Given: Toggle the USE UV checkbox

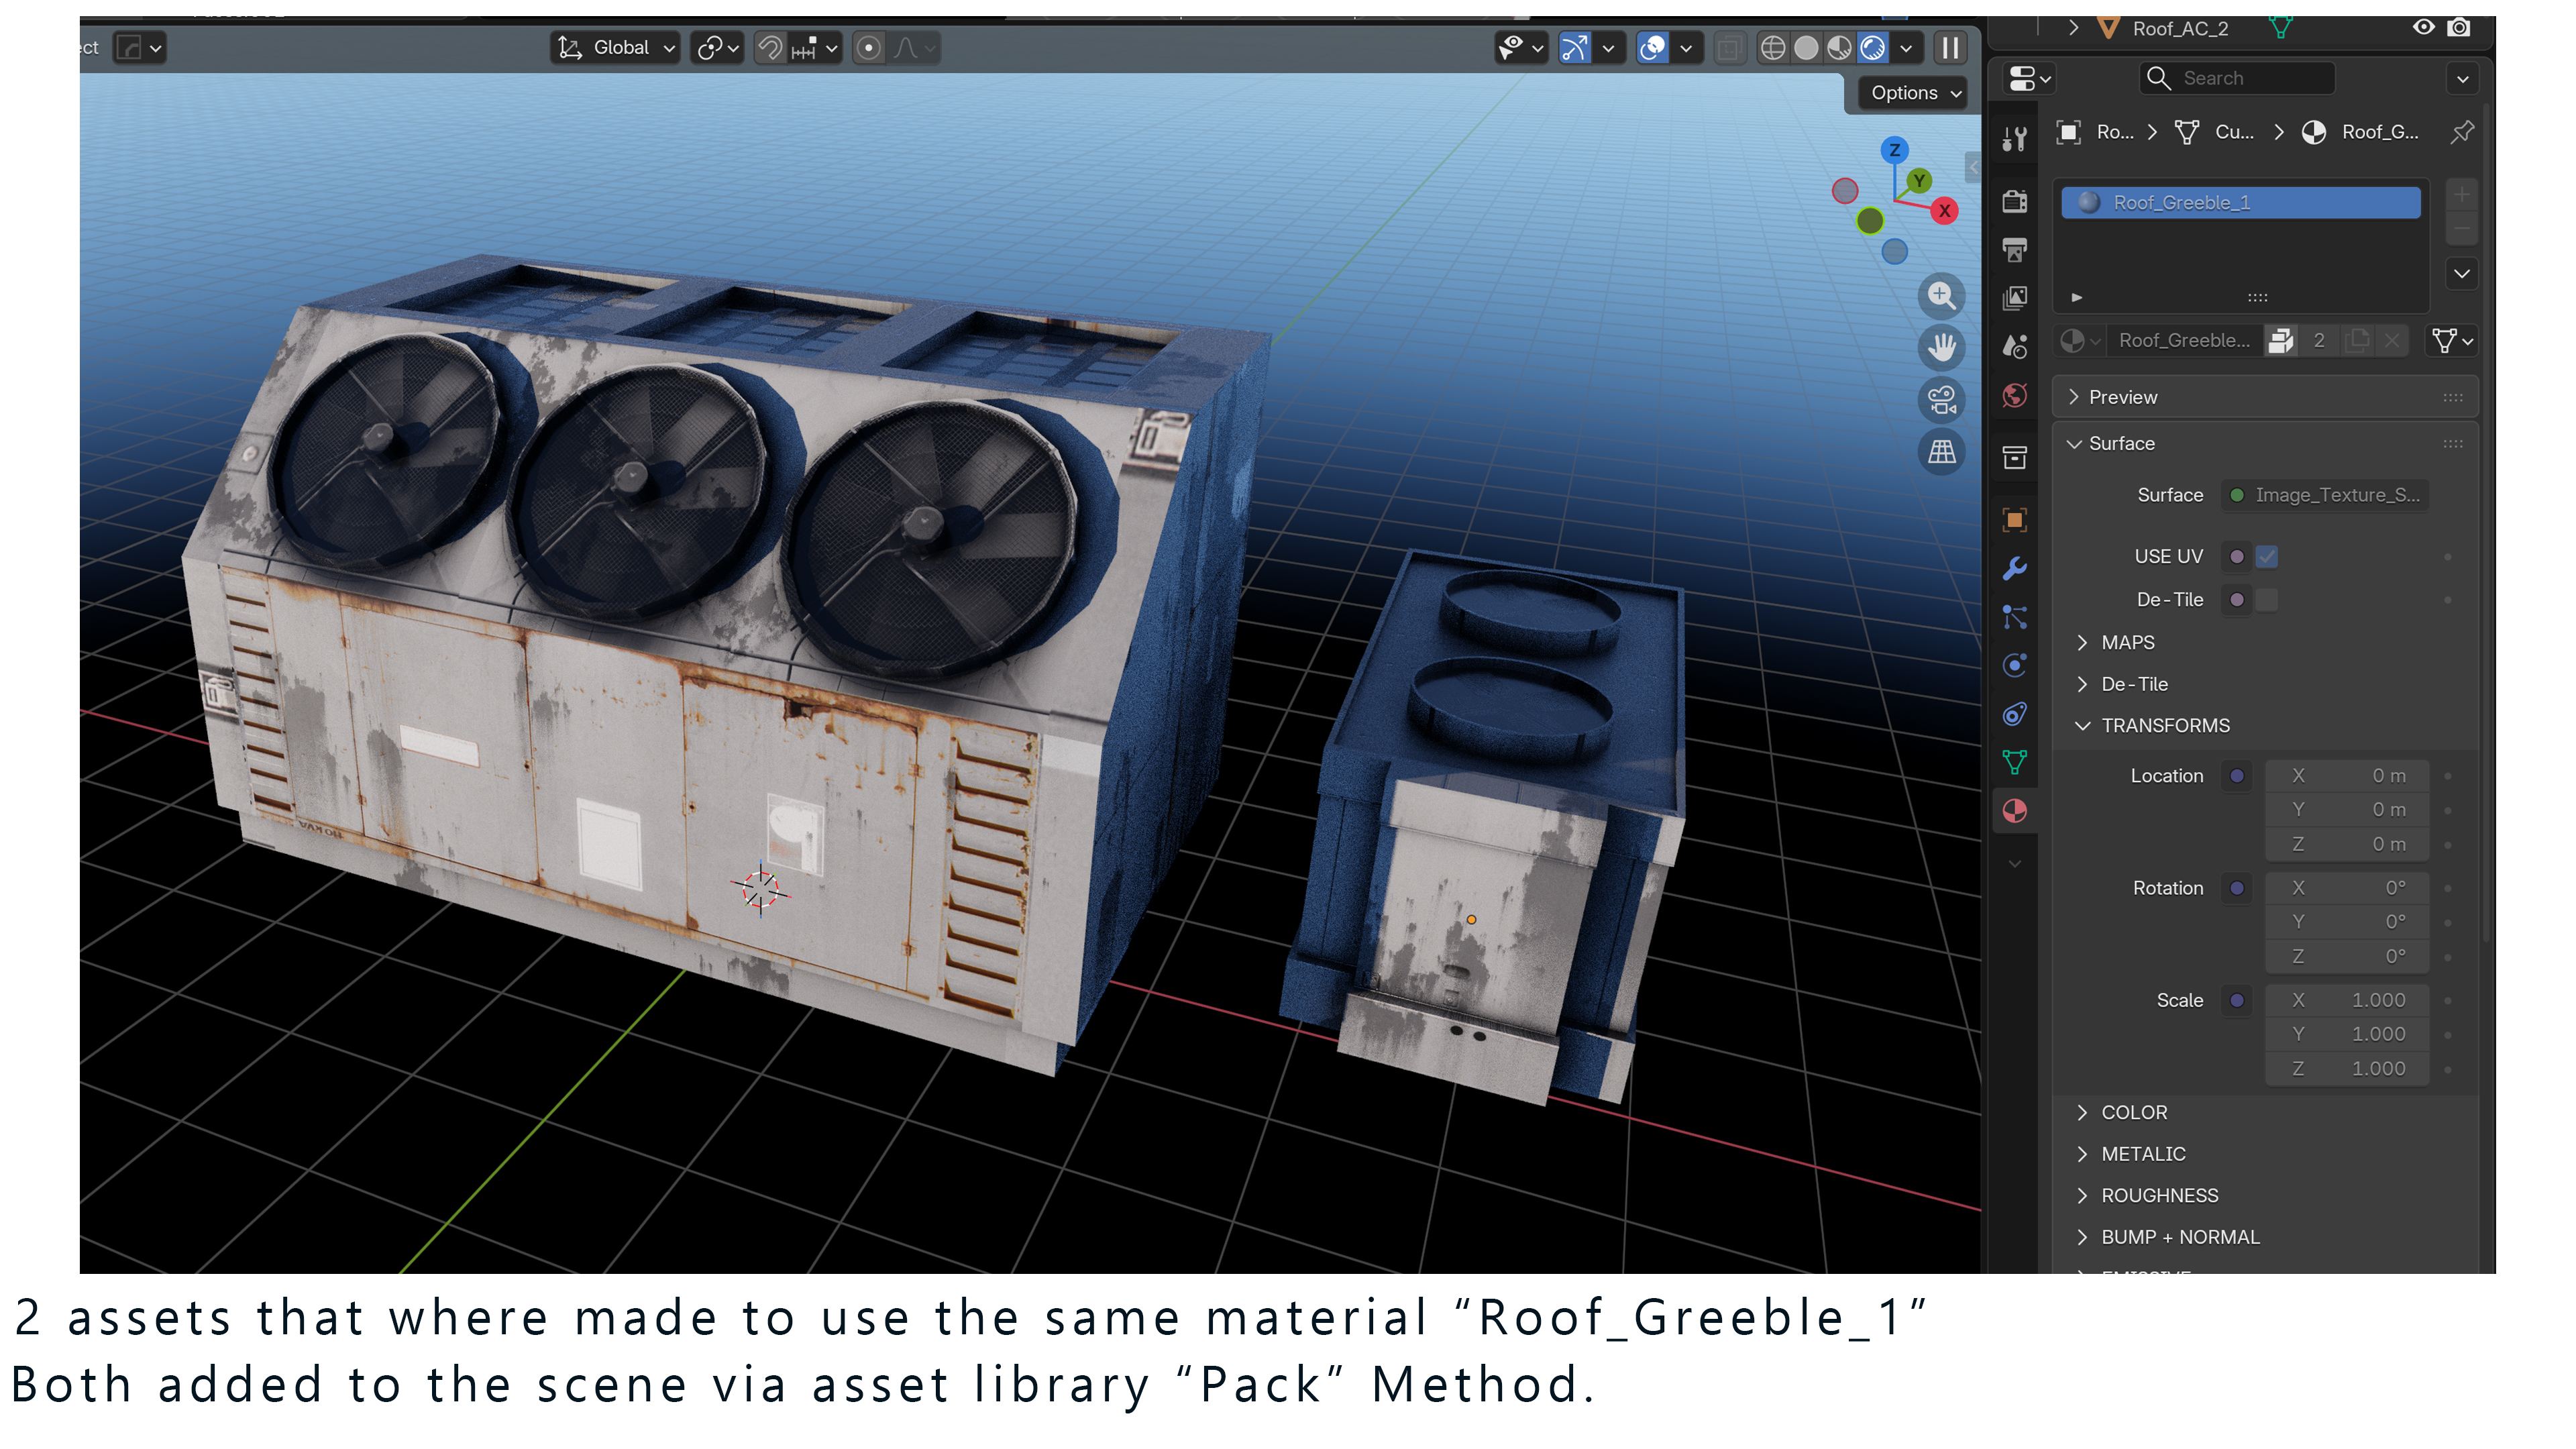Looking at the screenshot, I should coord(2266,556).
